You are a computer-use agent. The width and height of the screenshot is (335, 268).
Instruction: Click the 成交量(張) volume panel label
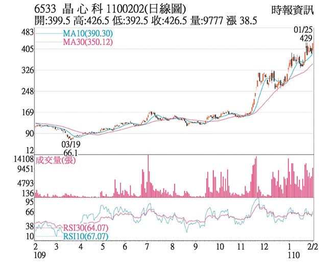(x=57, y=161)
